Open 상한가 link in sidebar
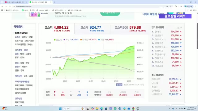The height and width of the screenshot is (111, 198). tap(17, 67)
